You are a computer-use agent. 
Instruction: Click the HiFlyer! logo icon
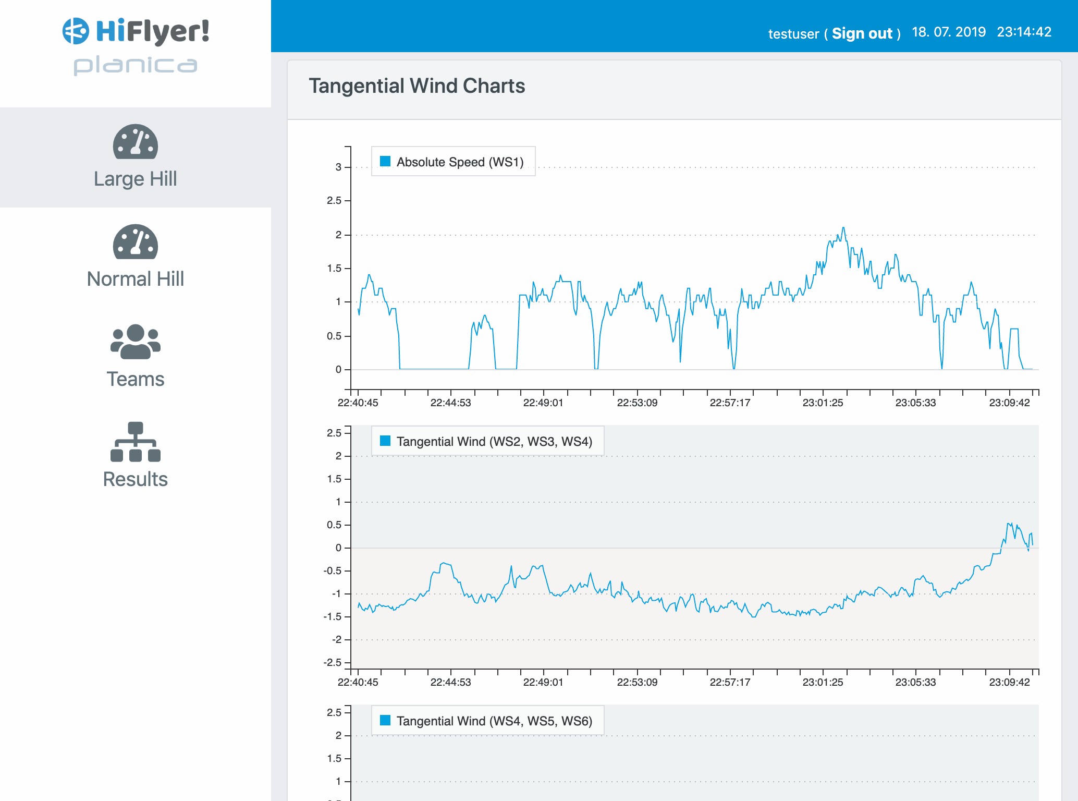76,31
